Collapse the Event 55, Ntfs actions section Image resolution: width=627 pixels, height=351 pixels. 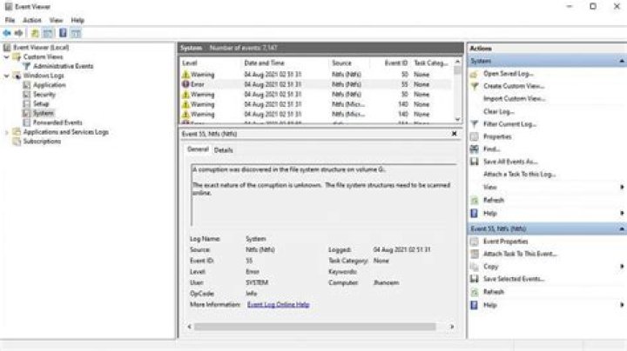622,229
